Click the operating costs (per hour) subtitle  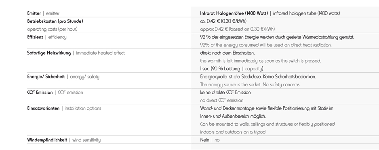coord(52,29)
